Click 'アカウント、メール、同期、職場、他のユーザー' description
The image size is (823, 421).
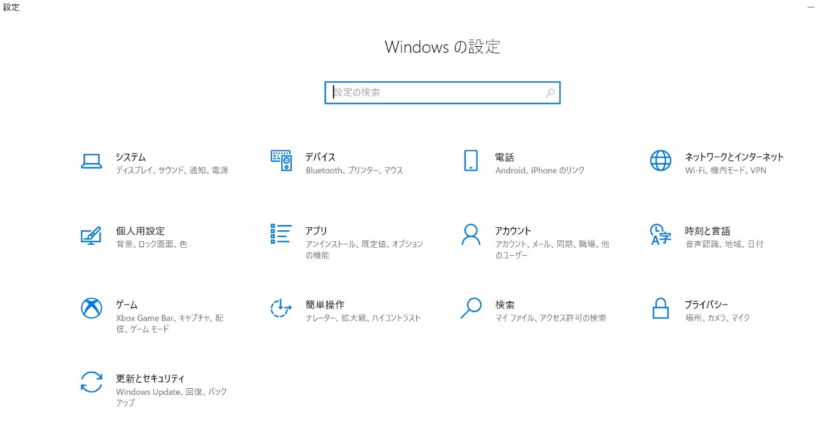(552, 250)
